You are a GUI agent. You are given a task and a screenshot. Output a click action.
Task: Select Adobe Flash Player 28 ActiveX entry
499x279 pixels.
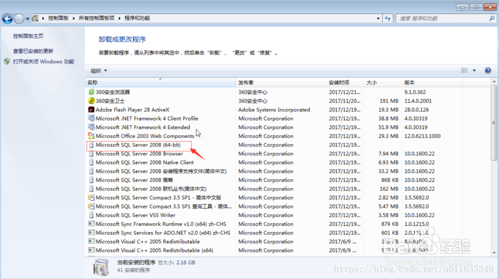coord(132,110)
